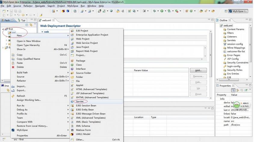254x142 pixels.
Task: Toggle Show Advanced Properties in Properties view
Action: point(238,90)
